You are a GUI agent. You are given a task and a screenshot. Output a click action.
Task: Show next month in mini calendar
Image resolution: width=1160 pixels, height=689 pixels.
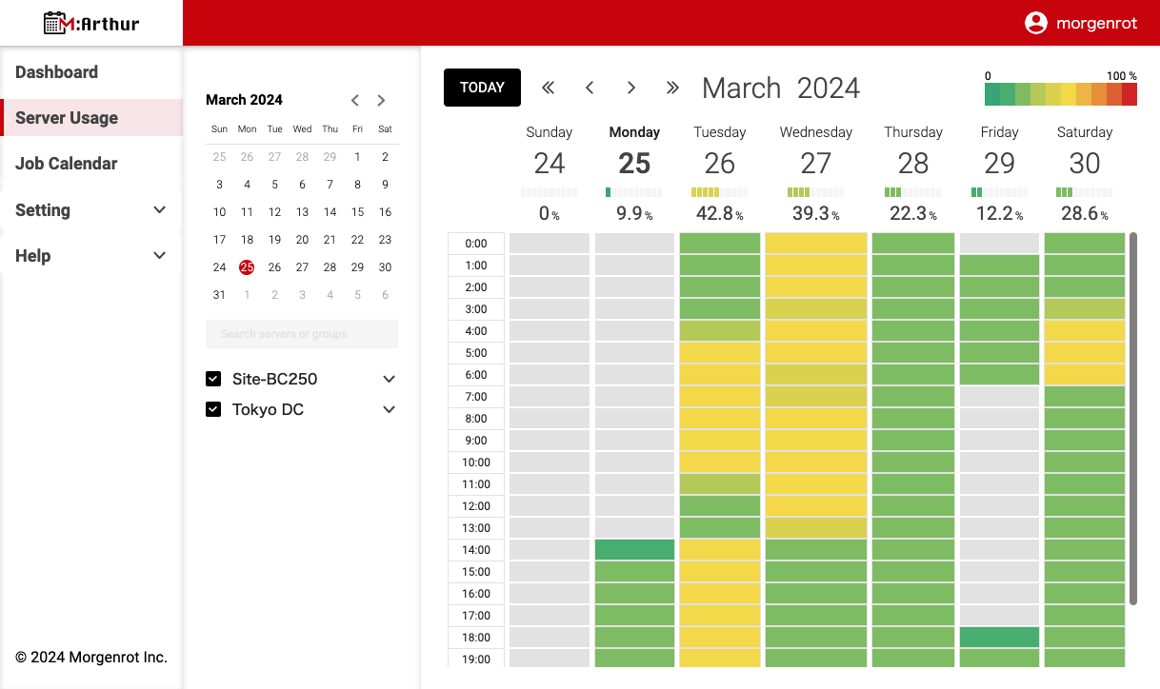pyautogui.click(x=381, y=100)
